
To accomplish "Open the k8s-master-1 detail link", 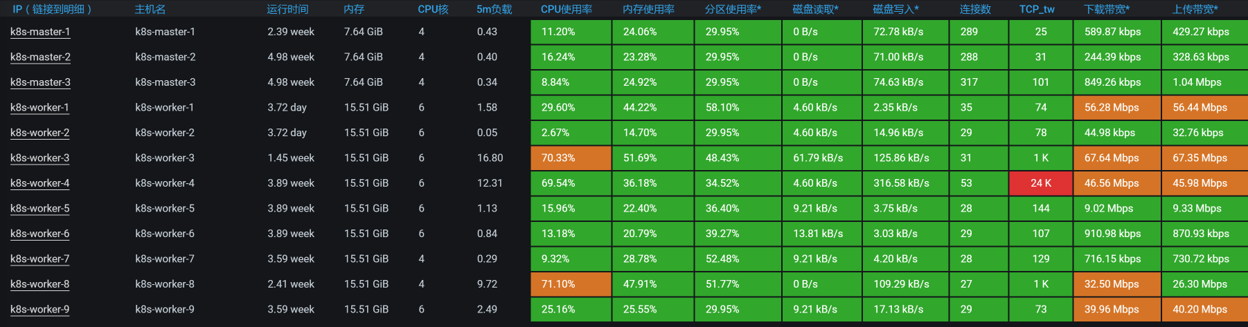I will click(x=40, y=32).
